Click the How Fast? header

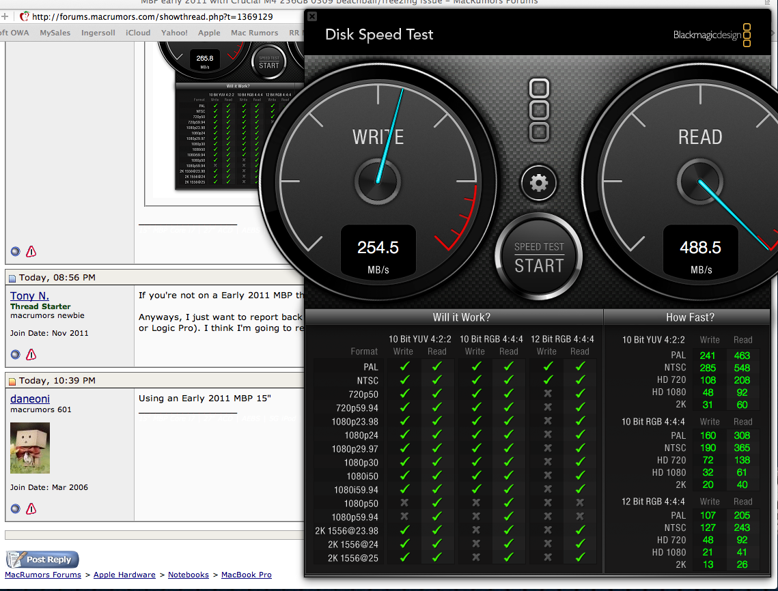click(690, 317)
